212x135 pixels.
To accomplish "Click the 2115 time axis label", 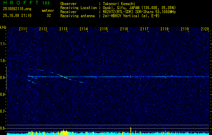I will 104,29.
